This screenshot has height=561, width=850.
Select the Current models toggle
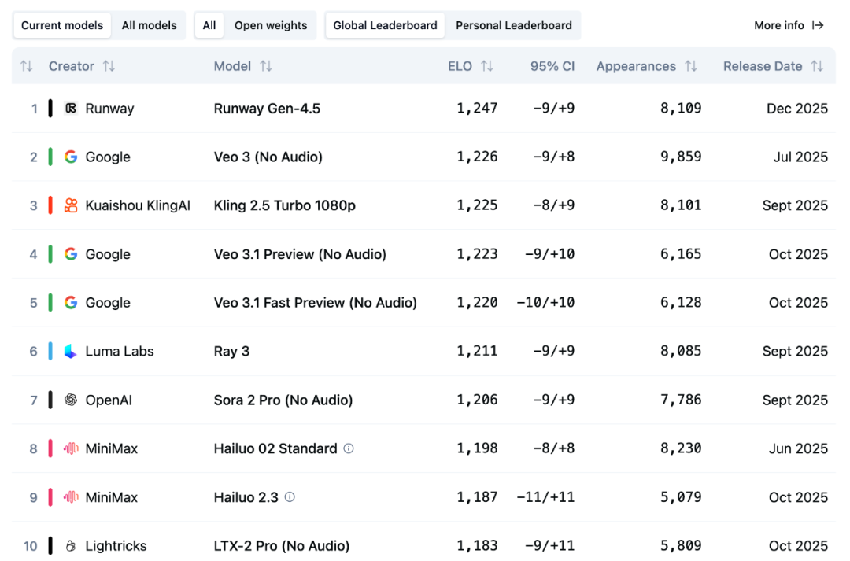[x=62, y=25]
